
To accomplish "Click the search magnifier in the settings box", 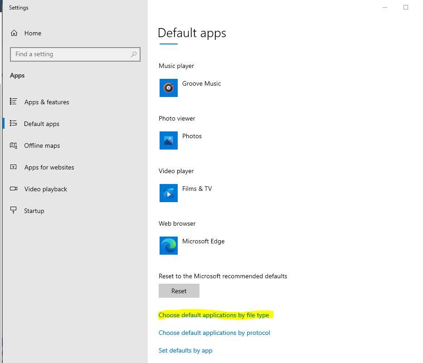I will point(134,54).
